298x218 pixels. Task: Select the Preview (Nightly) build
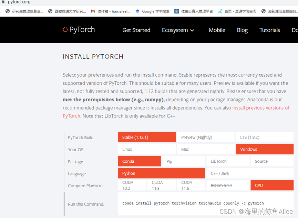(x=206, y=137)
